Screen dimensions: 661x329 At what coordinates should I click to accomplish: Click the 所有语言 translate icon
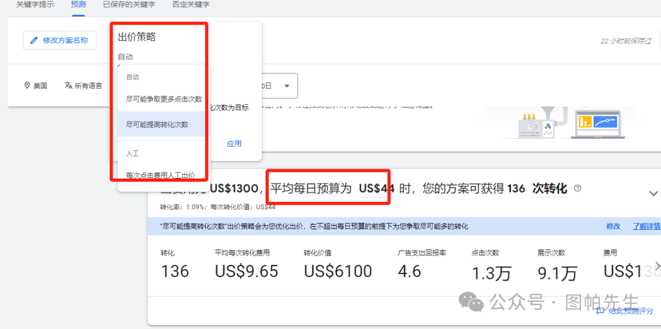click(69, 86)
